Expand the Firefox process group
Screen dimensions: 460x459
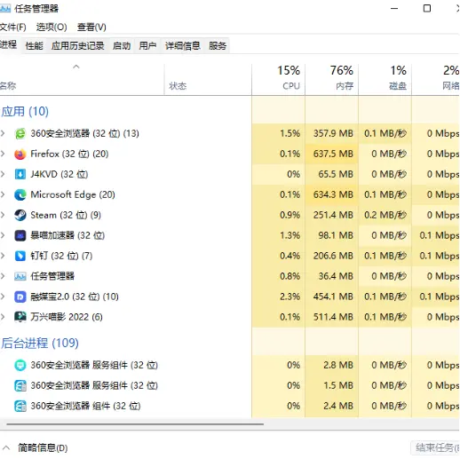(3, 154)
